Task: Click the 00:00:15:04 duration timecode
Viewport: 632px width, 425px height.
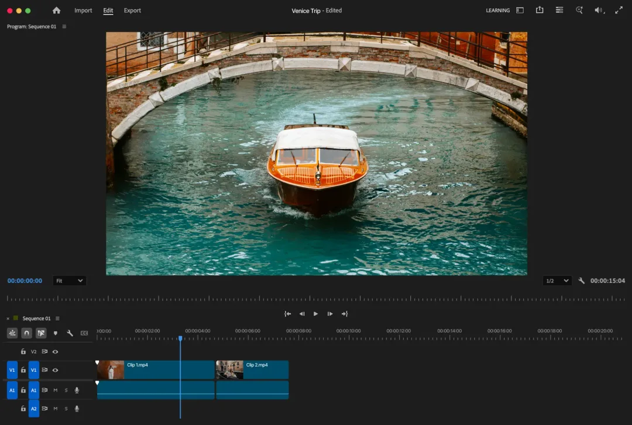Action: pos(607,281)
